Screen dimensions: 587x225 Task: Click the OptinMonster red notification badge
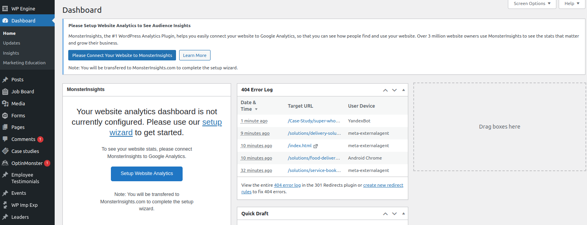pos(47,163)
